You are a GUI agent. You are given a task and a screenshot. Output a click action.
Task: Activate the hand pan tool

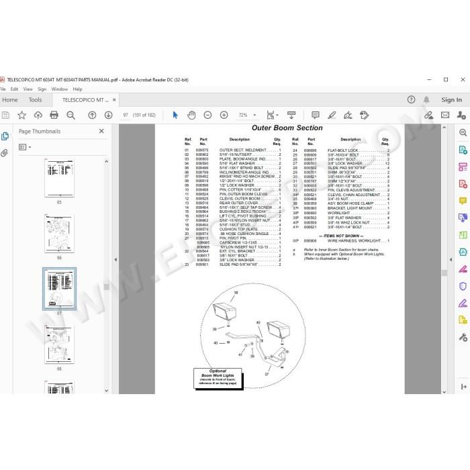pos(191,115)
